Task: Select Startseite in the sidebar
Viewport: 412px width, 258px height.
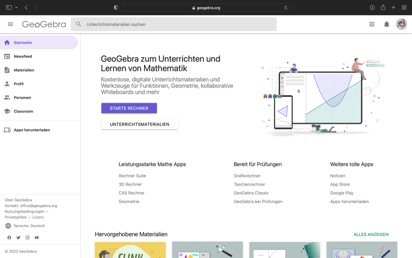Action: (39, 42)
